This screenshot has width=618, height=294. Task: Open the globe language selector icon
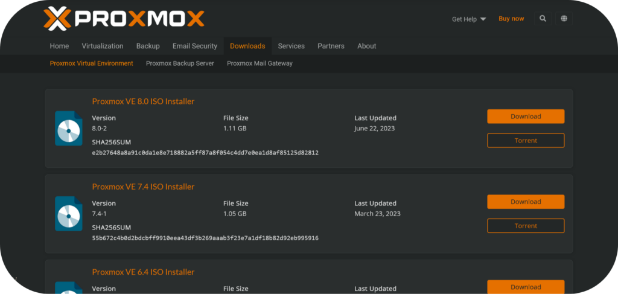point(564,19)
